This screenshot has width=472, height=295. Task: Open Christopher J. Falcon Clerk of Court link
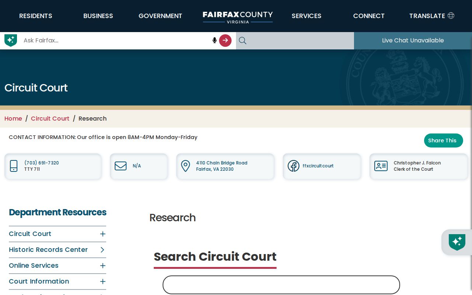tap(417, 166)
